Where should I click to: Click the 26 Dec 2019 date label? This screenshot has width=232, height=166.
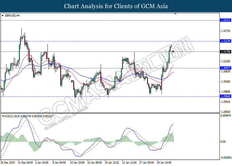click(x=8, y=163)
